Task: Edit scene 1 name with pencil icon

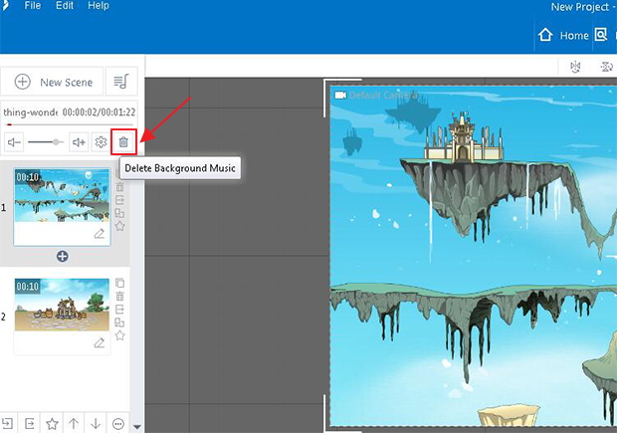Action: click(100, 234)
